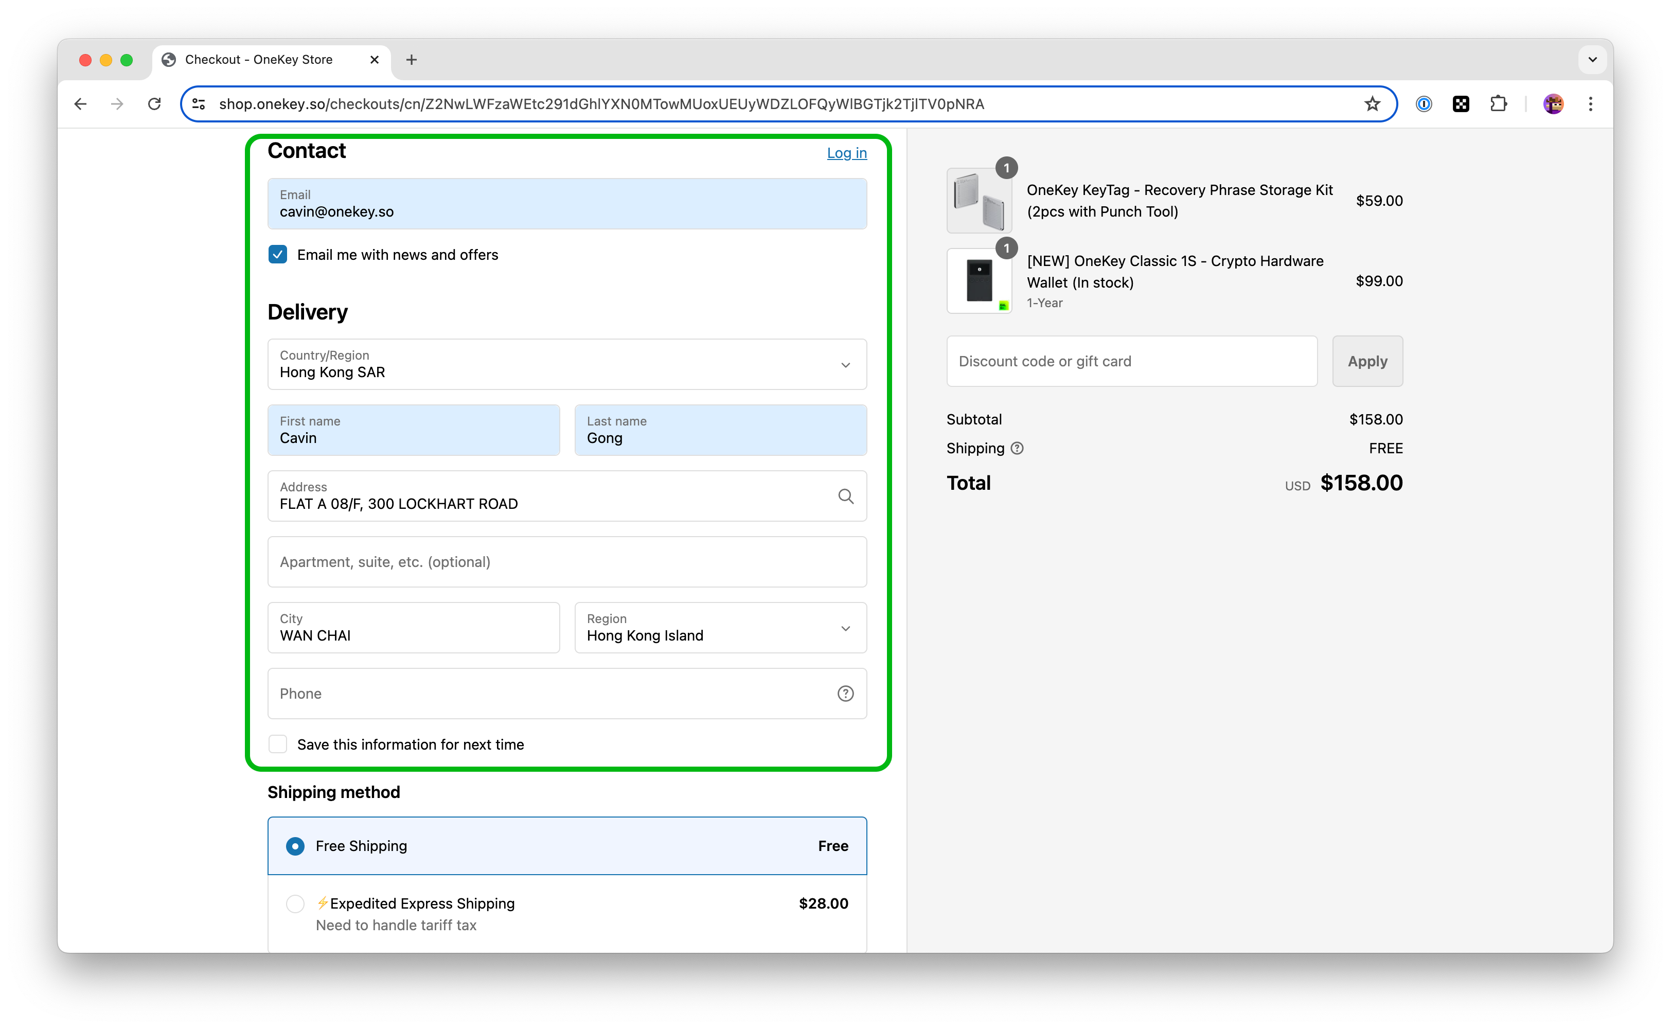The width and height of the screenshot is (1671, 1029).
Task: Click the browser address bar URL
Action: (x=601, y=104)
